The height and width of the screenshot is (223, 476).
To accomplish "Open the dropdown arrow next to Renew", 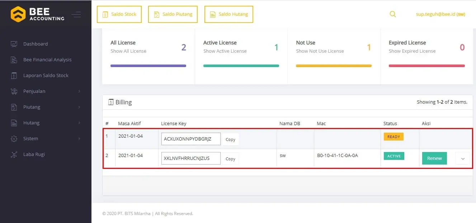I will tap(462, 158).
